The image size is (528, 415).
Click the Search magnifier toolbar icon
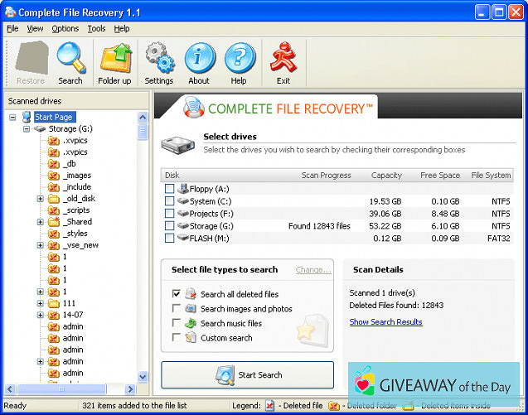coord(70,58)
